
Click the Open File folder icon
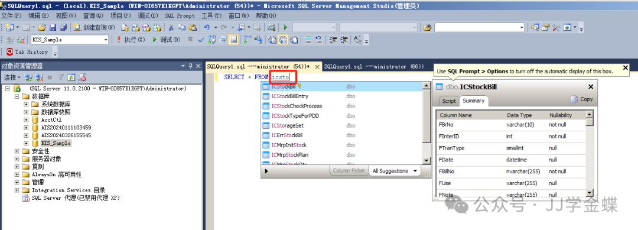coord(41,27)
